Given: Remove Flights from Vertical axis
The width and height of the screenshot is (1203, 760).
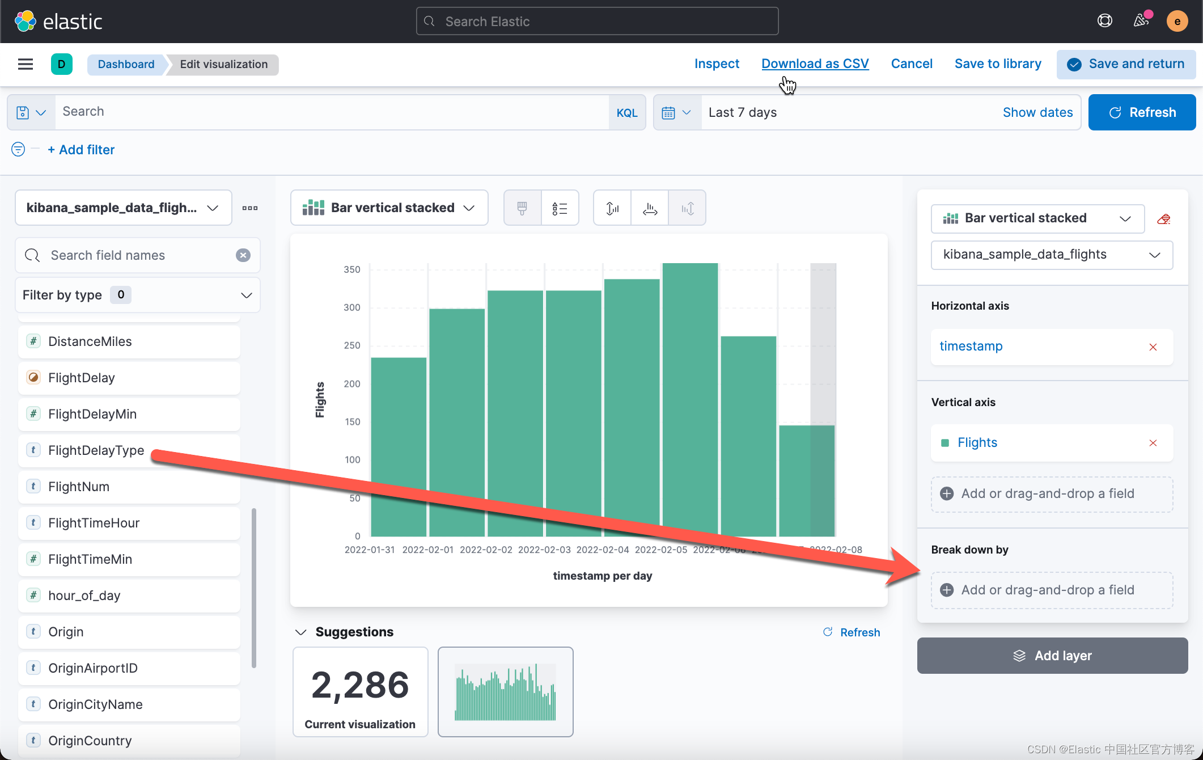Looking at the screenshot, I should (1153, 443).
